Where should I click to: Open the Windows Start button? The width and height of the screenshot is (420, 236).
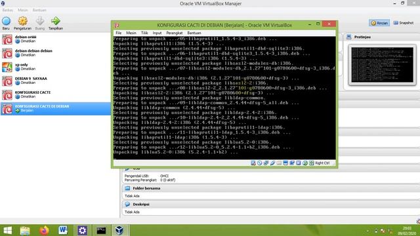click(7, 231)
